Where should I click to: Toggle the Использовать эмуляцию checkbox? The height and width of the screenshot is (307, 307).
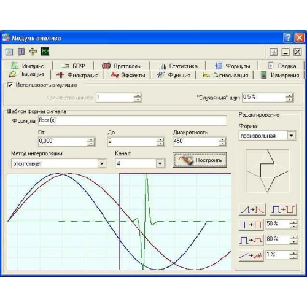click(x=10, y=85)
